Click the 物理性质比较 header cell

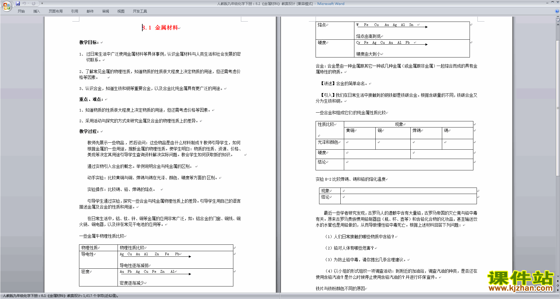175,248
